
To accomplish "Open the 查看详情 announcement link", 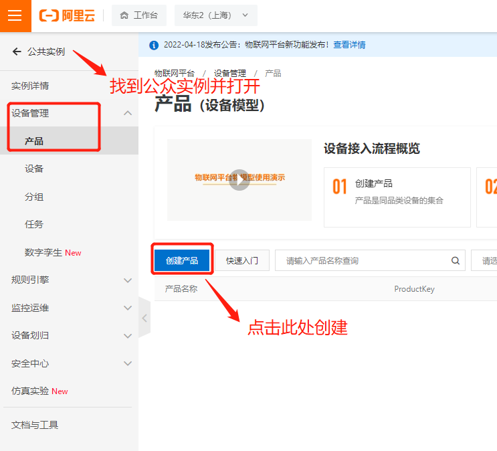I will coord(349,45).
